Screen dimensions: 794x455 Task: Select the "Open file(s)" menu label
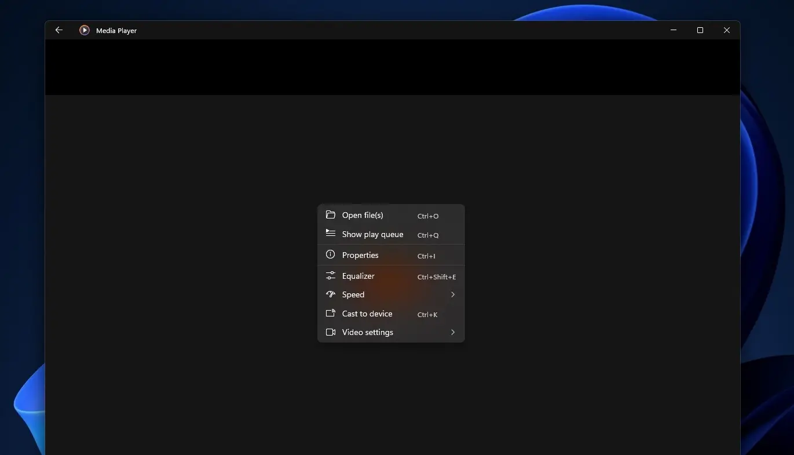pyautogui.click(x=363, y=215)
